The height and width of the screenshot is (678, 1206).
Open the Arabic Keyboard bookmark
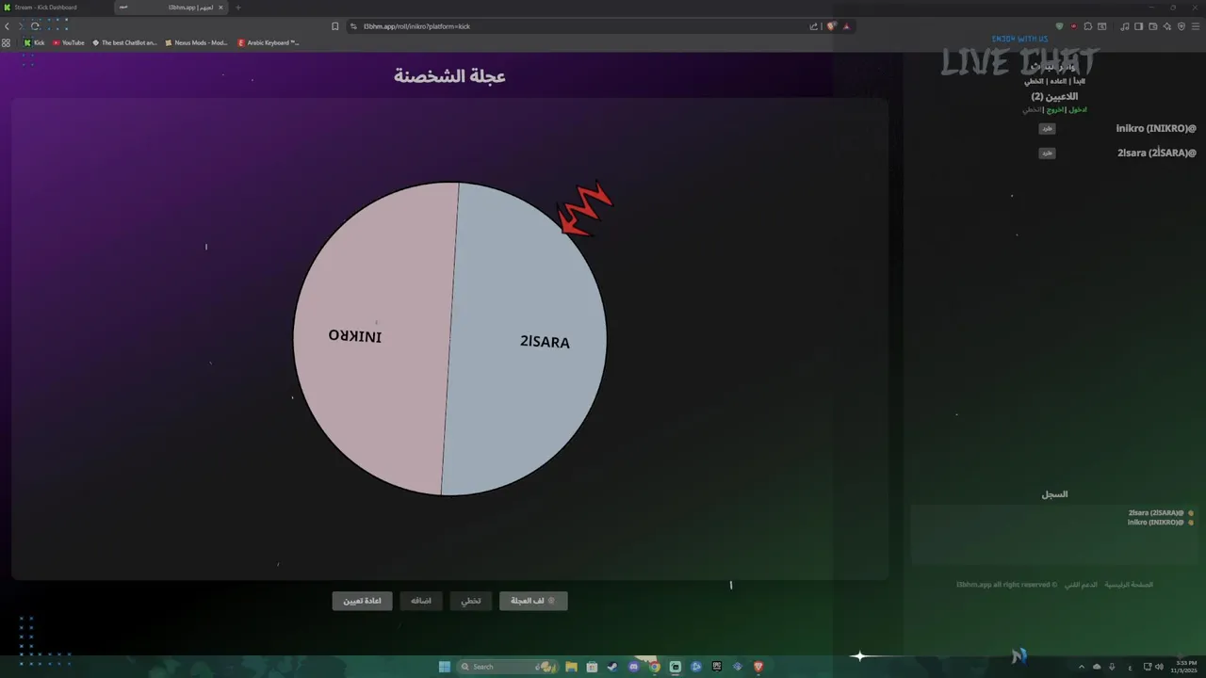click(x=269, y=42)
